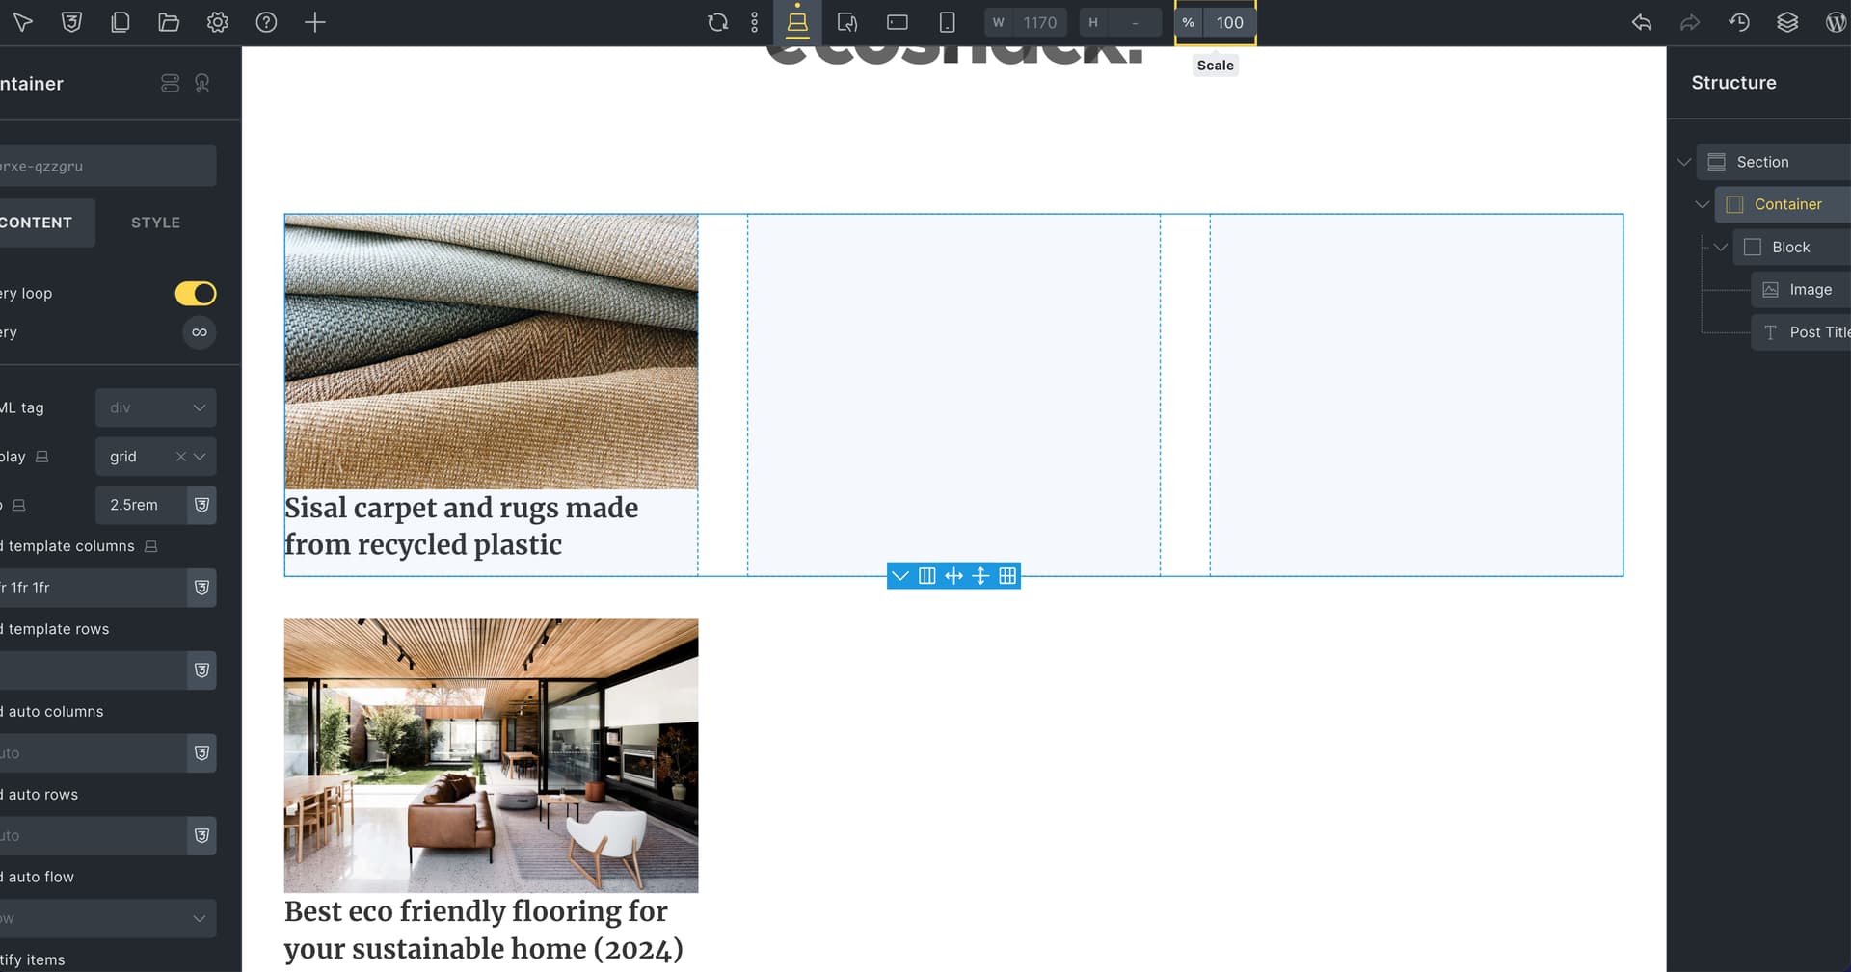The width and height of the screenshot is (1851, 972).
Task: Select Container in the structure tree
Action: point(1783,204)
